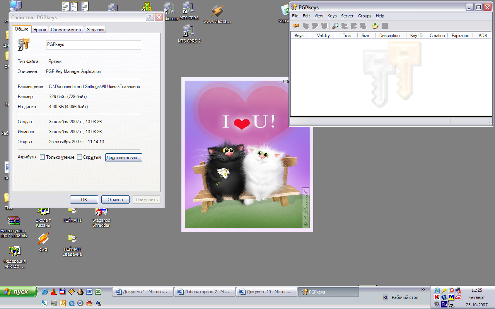Click the PGPkeys name input field in properties
The width and height of the screenshot is (495, 309).
(x=94, y=45)
